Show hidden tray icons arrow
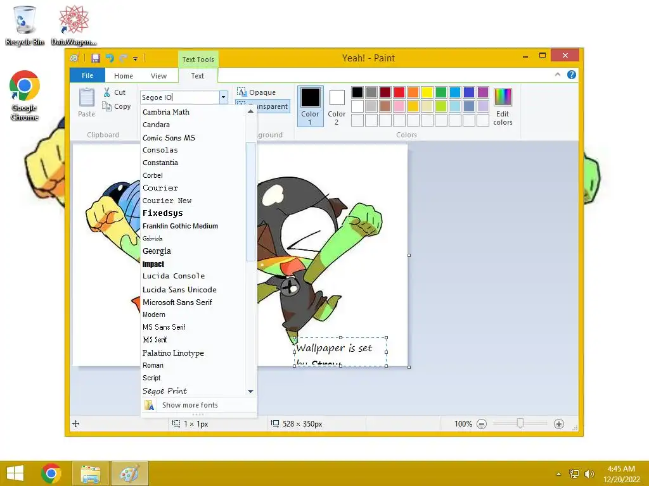Viewport: 649px width, 486px height. (x=558, y=473)
